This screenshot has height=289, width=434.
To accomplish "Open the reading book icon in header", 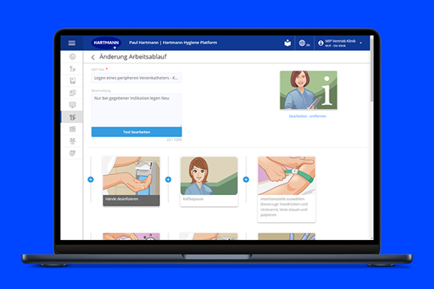I will coord(288,43).
